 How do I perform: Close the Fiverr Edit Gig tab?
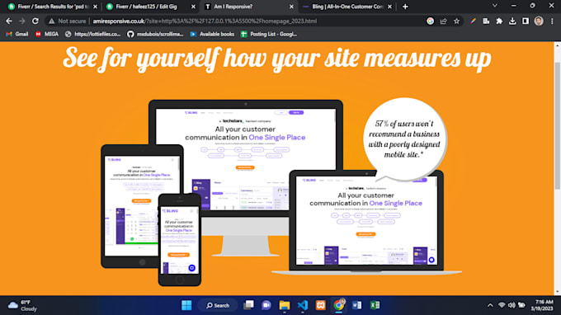tap(193, 7)
